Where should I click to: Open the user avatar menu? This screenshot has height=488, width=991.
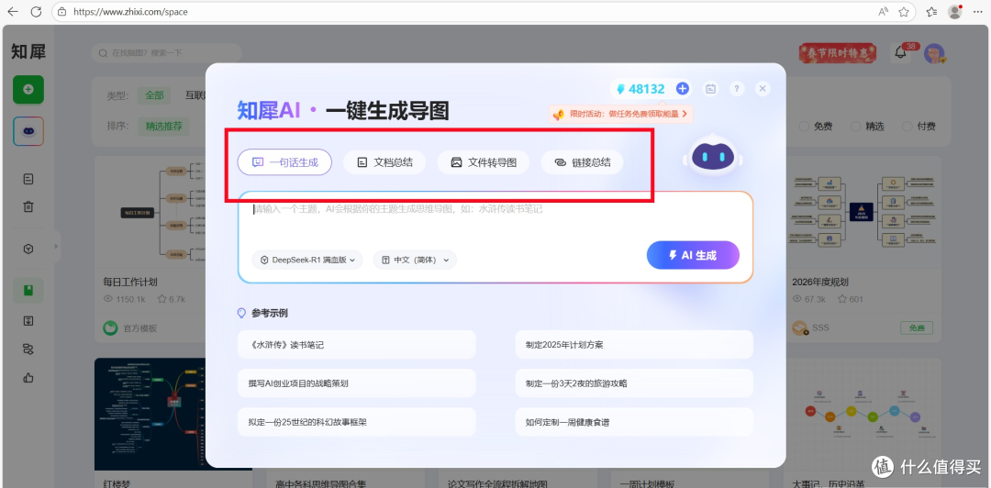tap(934, 54)
